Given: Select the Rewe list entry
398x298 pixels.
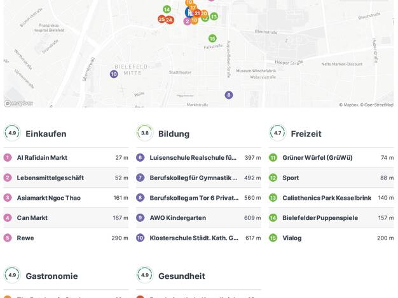Looking at the screenshot, I should click(x=25, y=238).
